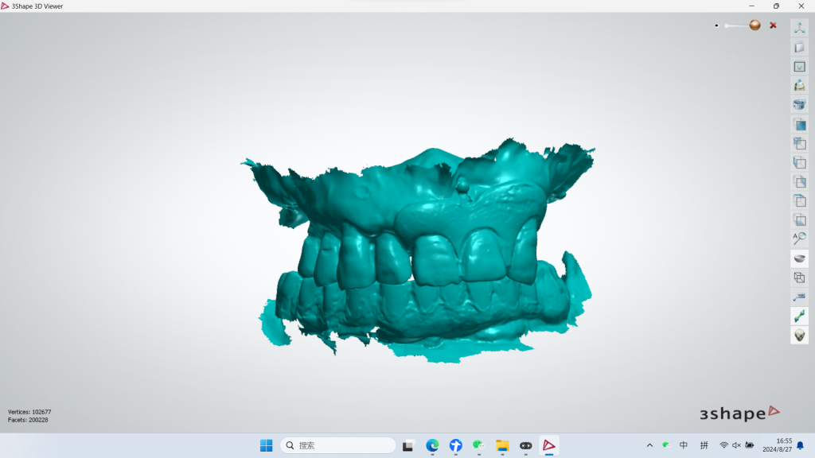815x458 pixels.
Task: Click the teal dental scan model
Action: 417,252
